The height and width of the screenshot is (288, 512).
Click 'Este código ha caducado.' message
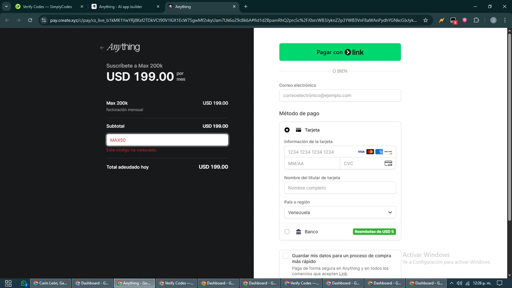[132, 150]
